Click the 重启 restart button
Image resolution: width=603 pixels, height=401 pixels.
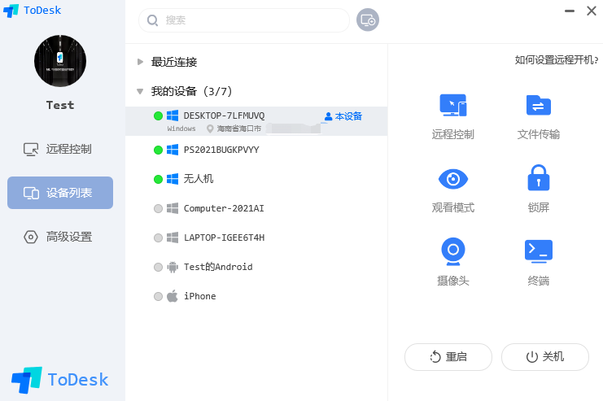[x=448, y=357]
